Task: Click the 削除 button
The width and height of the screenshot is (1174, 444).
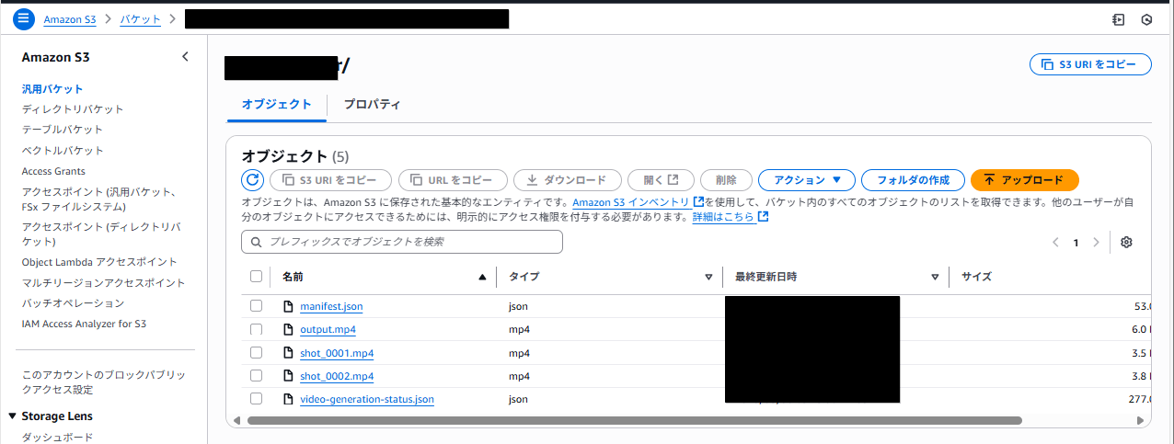Action: pyautogui.click(x=726, y=180)
